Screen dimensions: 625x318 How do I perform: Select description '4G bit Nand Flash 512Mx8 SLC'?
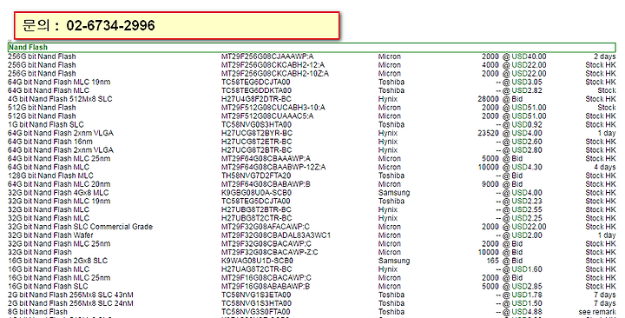coord(60,99)
